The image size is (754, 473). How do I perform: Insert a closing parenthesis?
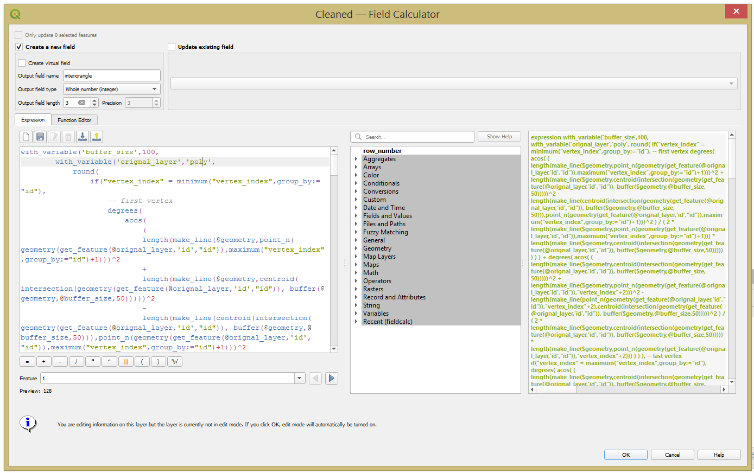pos(158,361)
